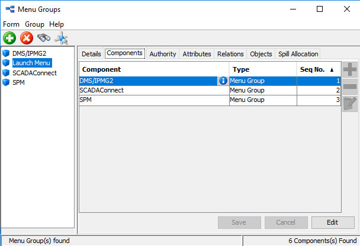360x246 pixels.
Task: Click the Menu Group(s) found status text
Action: tap(39, 241)
